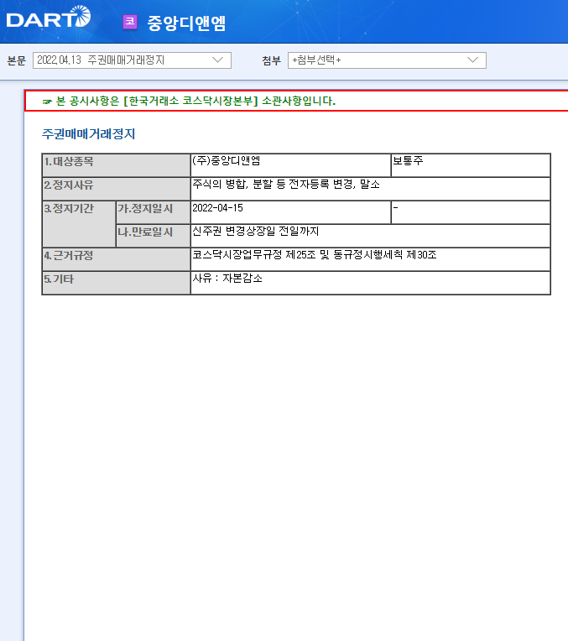Select the (주)중앙디앤엠 table cell
The width and height of the screenshot is (568, 641).
[291, 165]
